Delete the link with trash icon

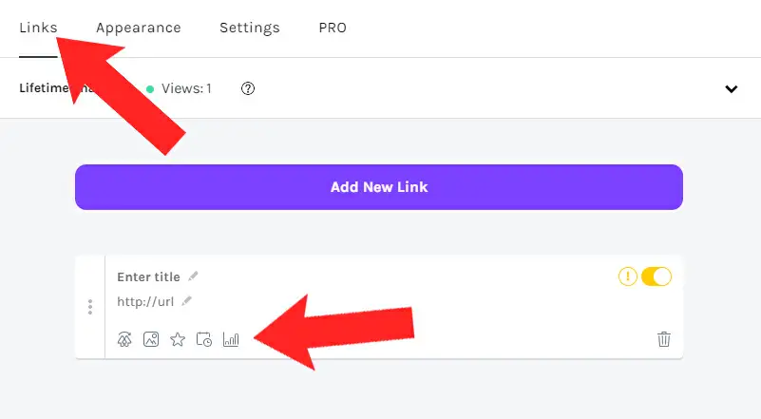point(664,339)
